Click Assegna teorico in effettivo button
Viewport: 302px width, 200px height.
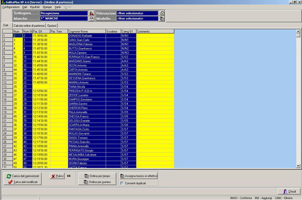(138, 176)
